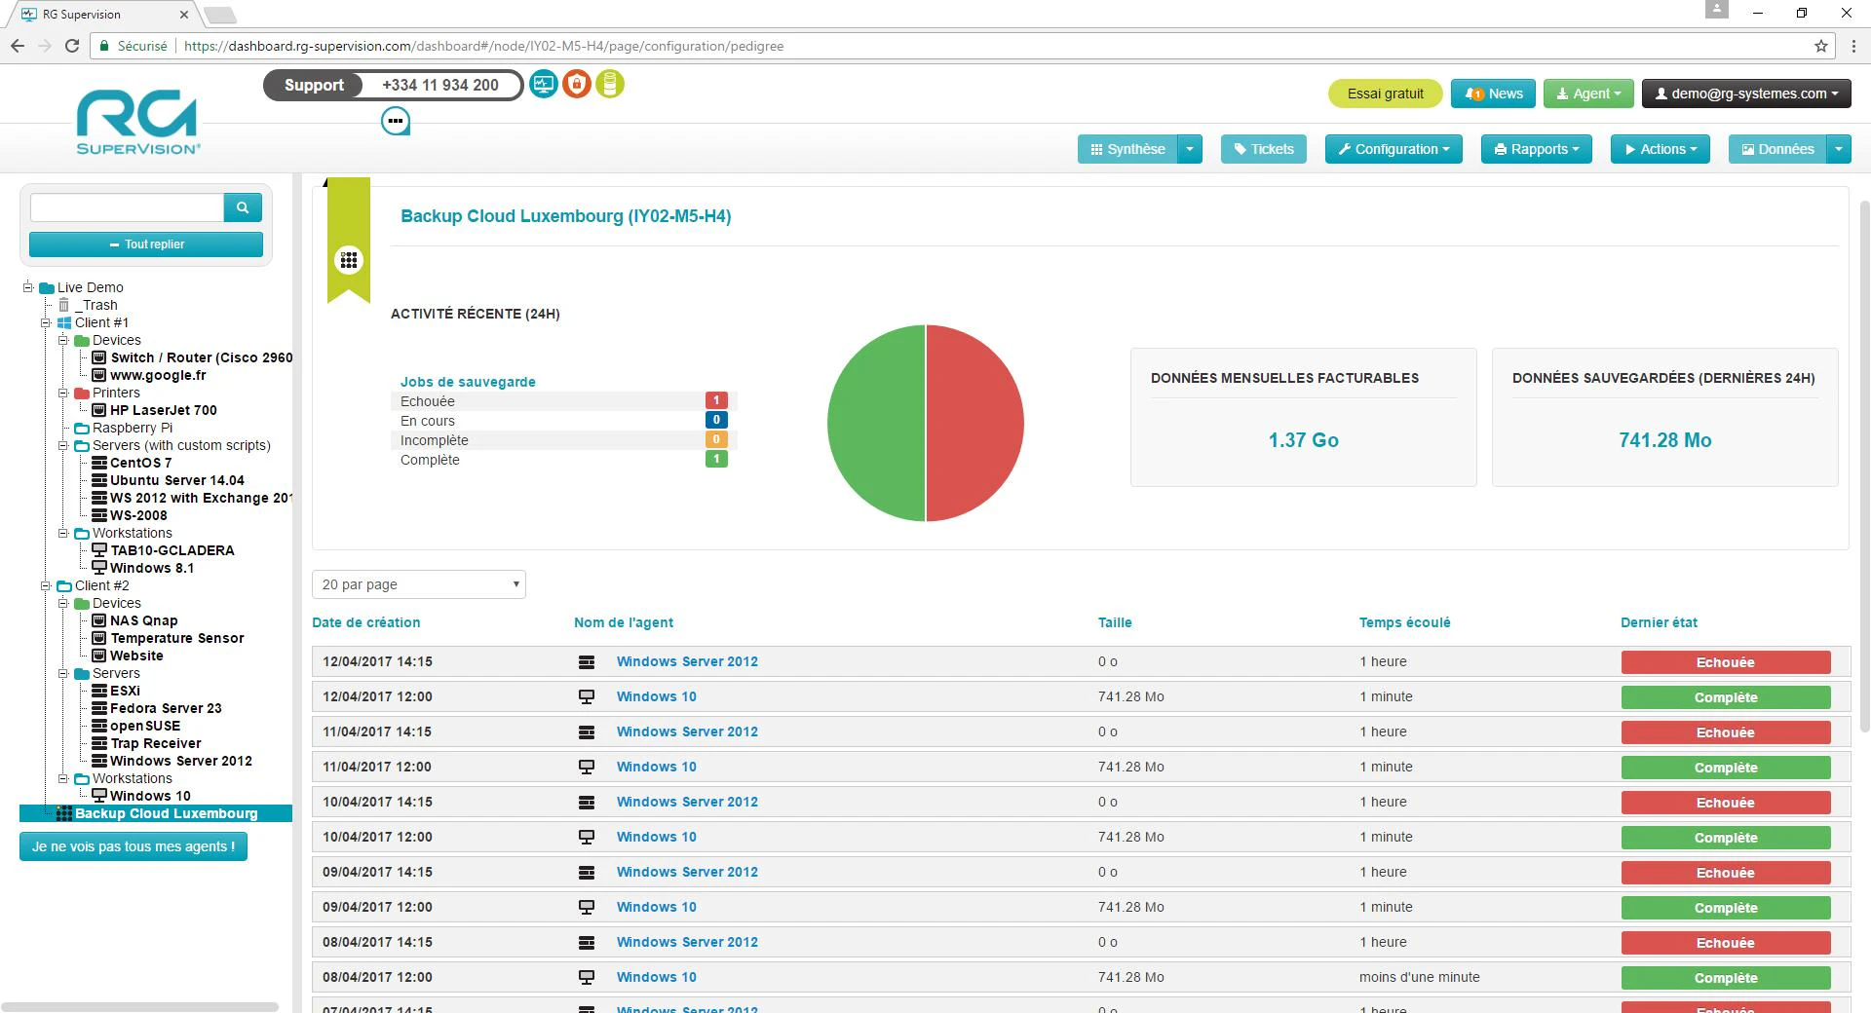Viewport: 1871px width, 1013px height.
Task: Open the Synthèse dropdown arrow
Action: (x=1190, y=149)
